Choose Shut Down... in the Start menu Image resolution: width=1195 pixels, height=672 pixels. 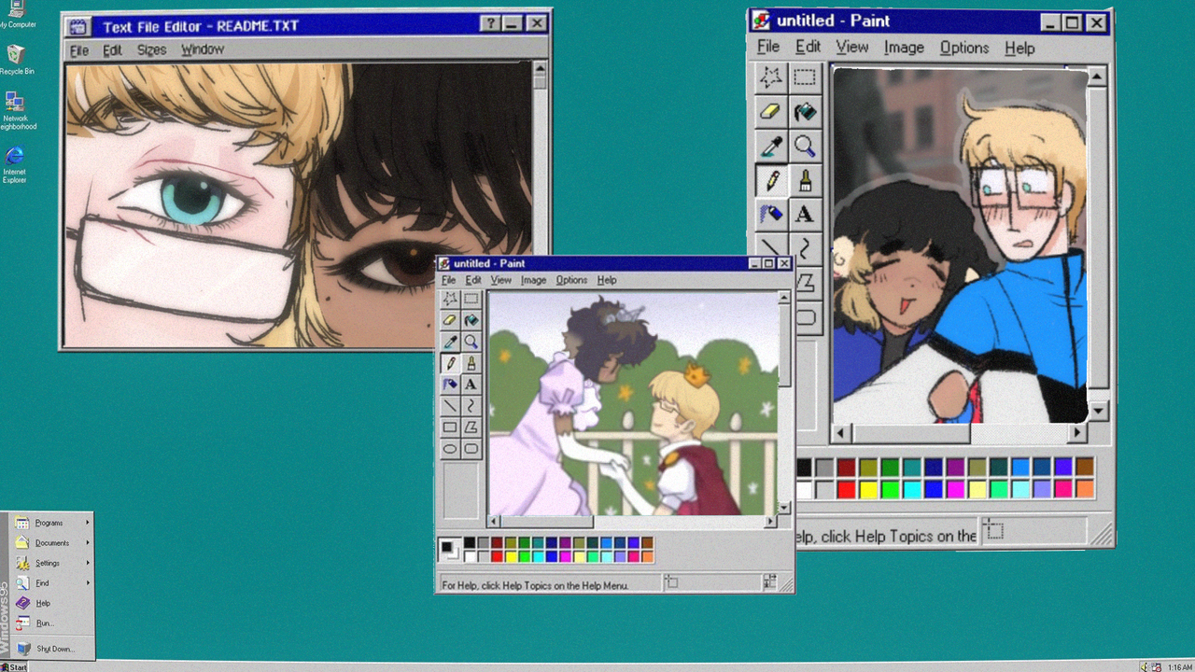(52, 649)
